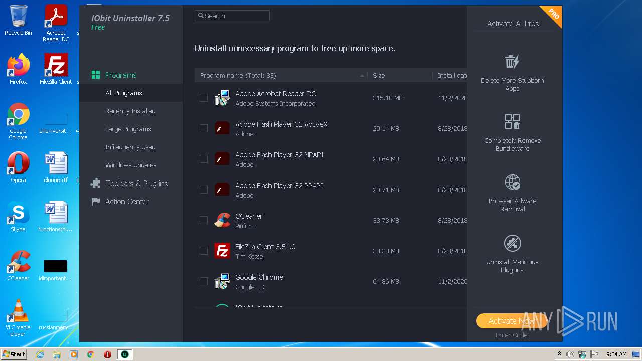Click the Activate Now button
The height and width of the screenshot is (361, 642).
[x=511, y=321]
